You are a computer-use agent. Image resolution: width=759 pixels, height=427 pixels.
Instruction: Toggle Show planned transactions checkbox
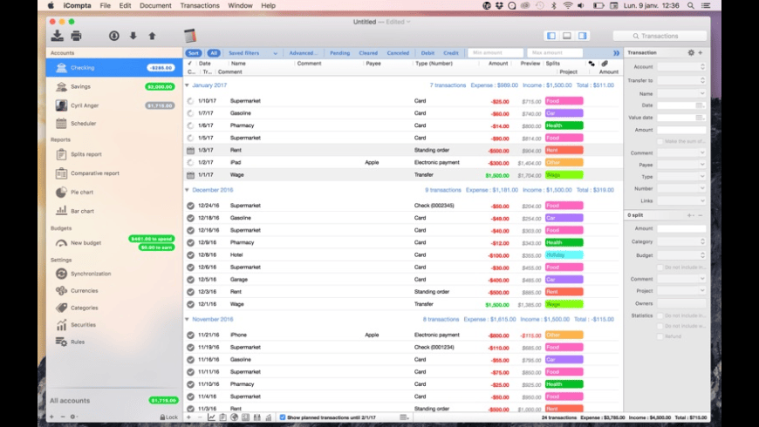282,417
